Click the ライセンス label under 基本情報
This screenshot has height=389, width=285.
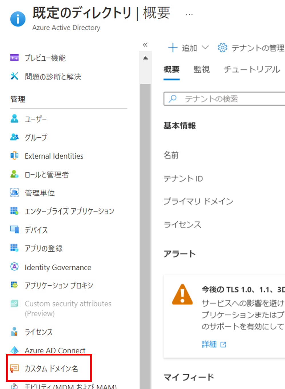pos(182,225)
